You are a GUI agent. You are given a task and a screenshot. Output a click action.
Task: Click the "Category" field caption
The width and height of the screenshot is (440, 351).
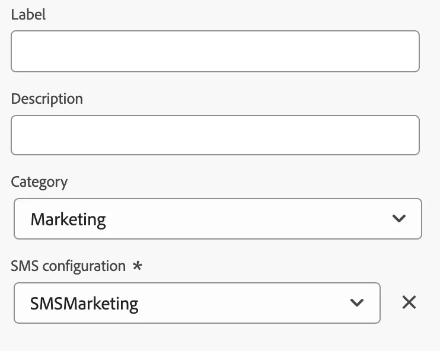[39, 183]
